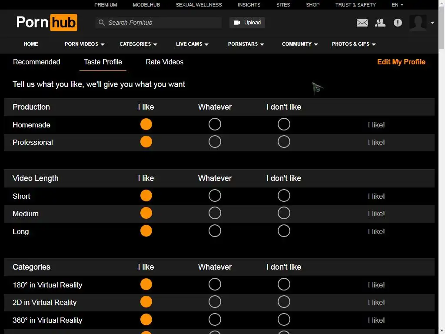The width and height of the screenshot is (445, 334).
Task: Open the user avatar in header
Action: click(x=418, y=23)
